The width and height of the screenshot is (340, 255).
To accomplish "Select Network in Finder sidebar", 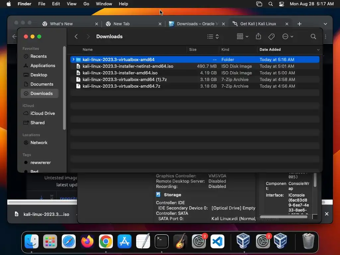I will coord(40,143).
